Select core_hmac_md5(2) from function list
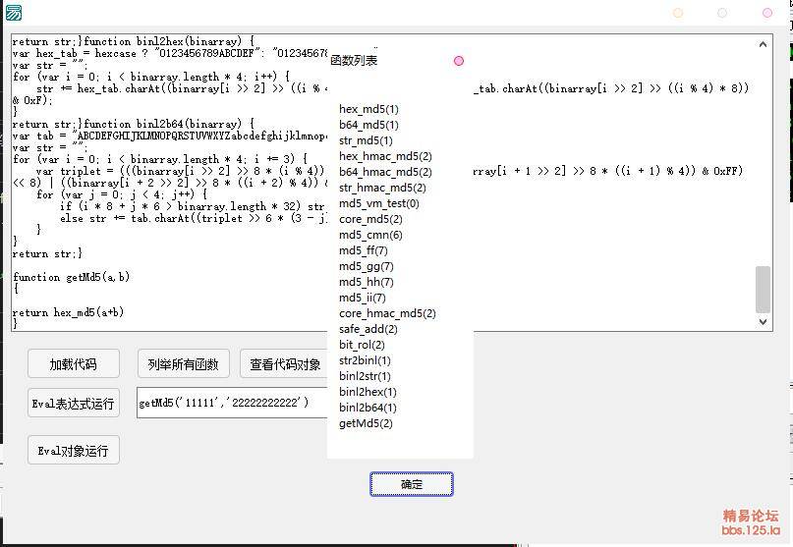 pyautogui.click(x=387, y=313)
